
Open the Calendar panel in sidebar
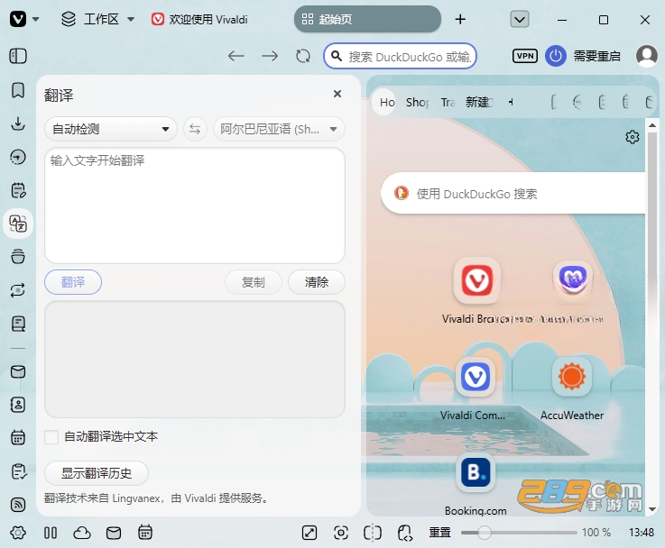tap(18, 437)
